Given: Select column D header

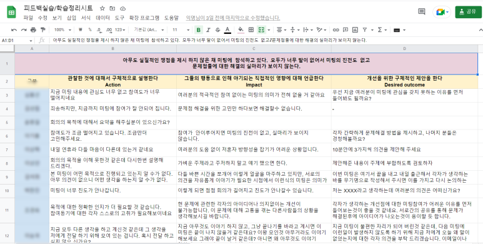Looking at the screenshot, I should tap(405, 49).
